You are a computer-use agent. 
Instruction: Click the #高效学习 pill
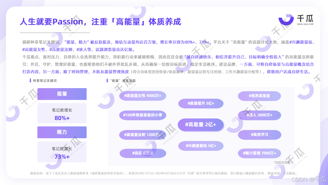point(260,135)
